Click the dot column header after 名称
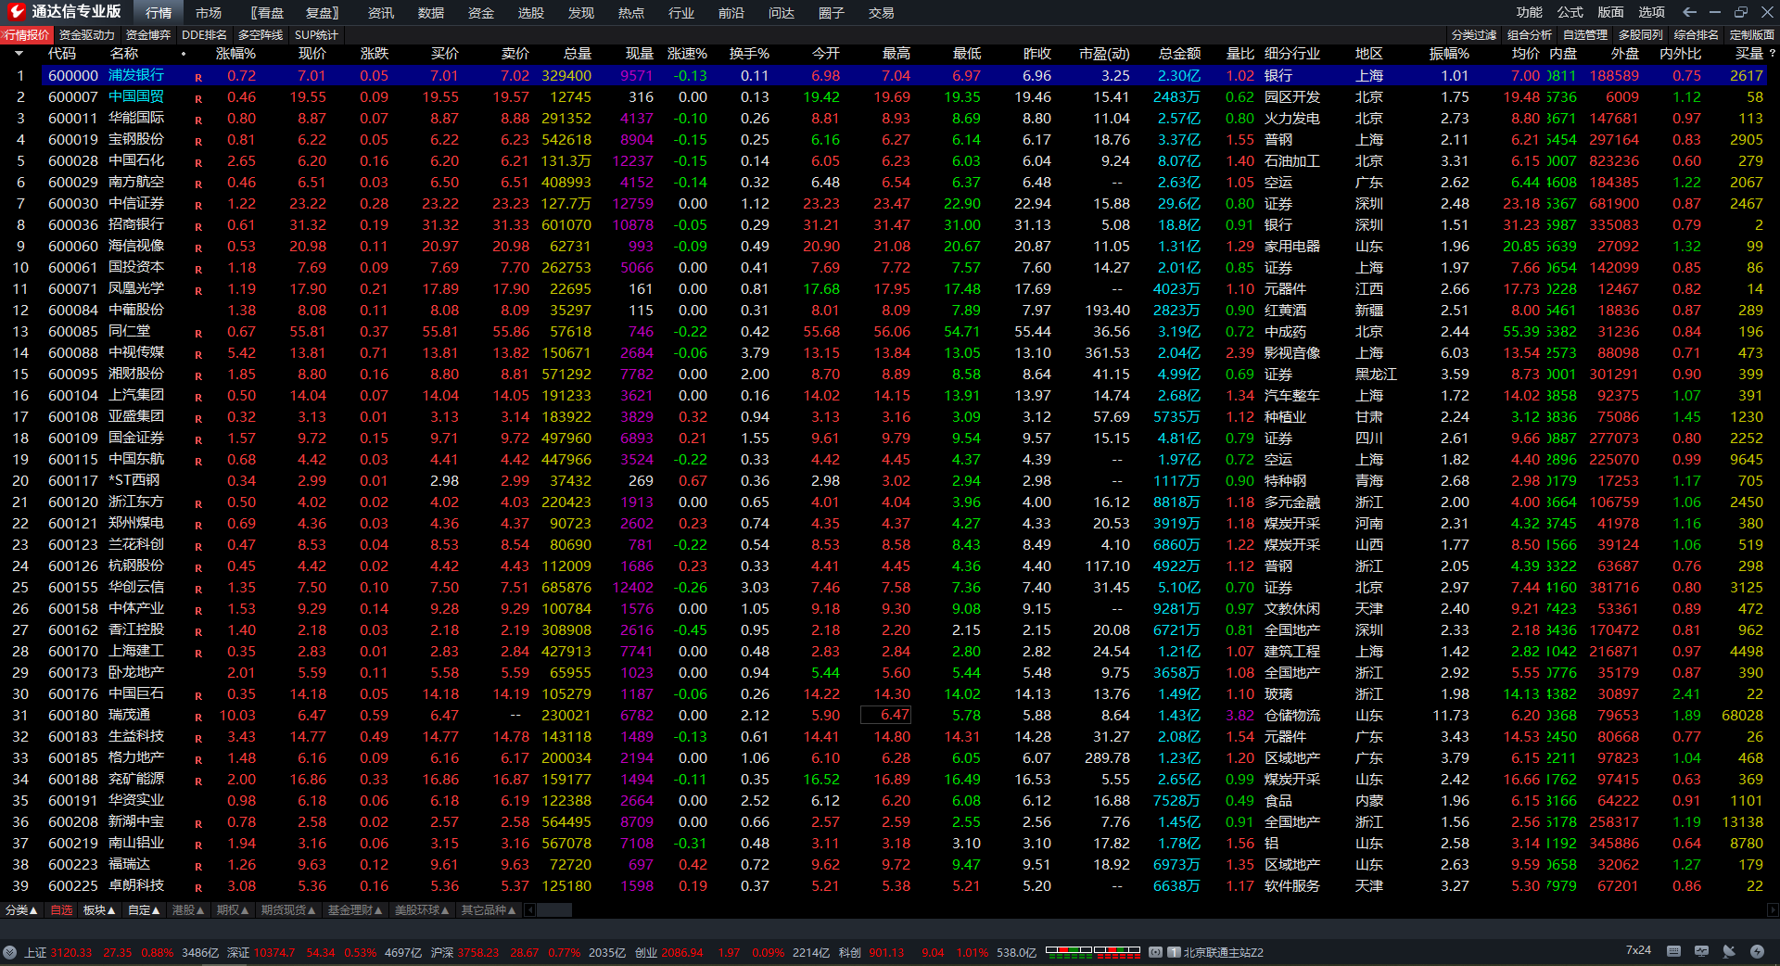This screenshot has height=966, width=1780. click(184, 54)
